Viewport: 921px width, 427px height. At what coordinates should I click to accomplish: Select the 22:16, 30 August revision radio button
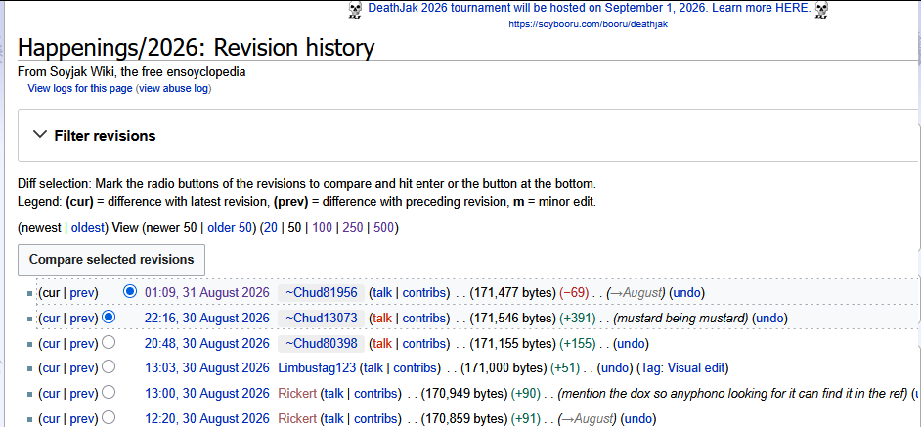click(109, 318)
